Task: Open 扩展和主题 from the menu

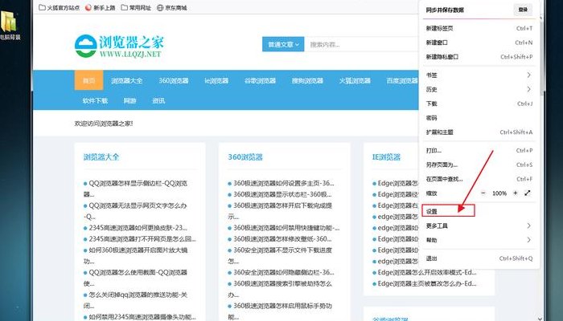Action: [479, 132]
